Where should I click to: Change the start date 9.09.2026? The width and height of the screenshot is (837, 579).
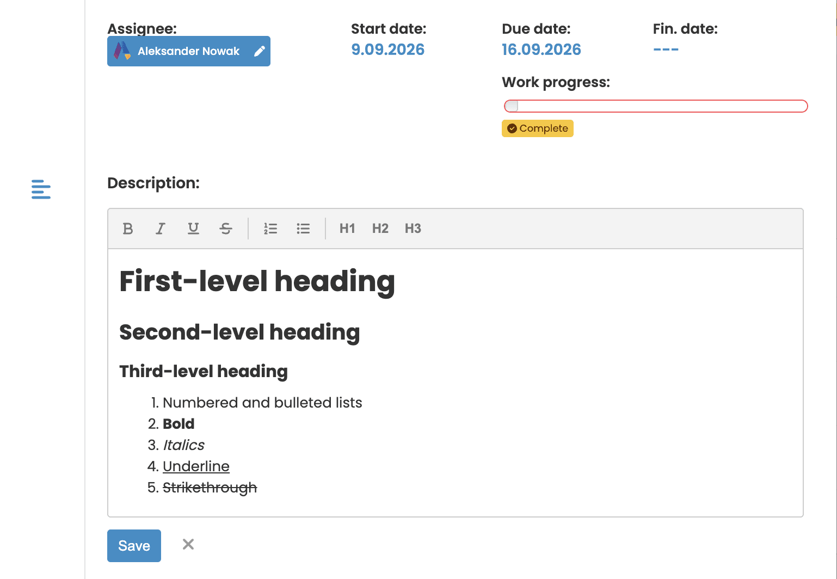pos(388,50)
